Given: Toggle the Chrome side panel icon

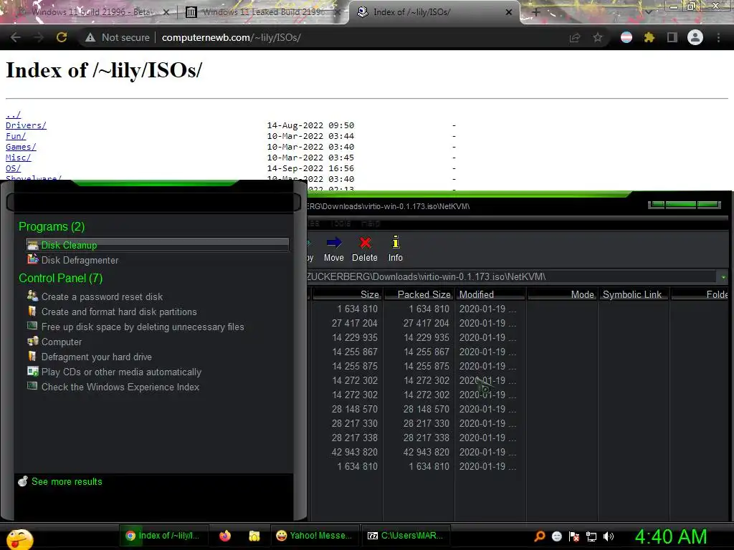Looking at the screenshot, I should pos(672,37).
